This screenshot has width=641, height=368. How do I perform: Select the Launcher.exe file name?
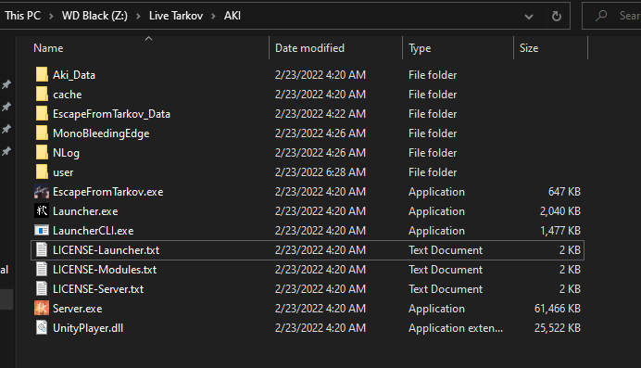[85, 211]
